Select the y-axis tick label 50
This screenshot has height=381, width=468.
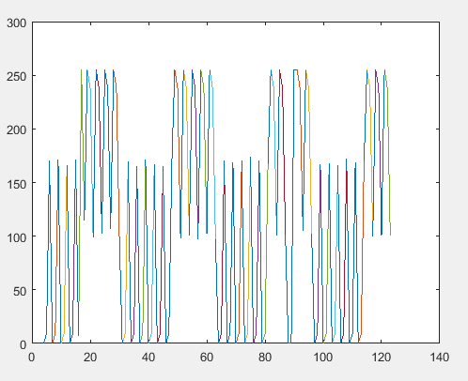[x=20, y=291]
